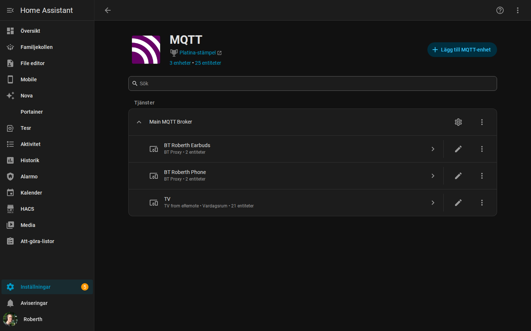This screenshot has width=531, height=331.
Task: Click the MQTT integration logo
Action: (146, 50)
